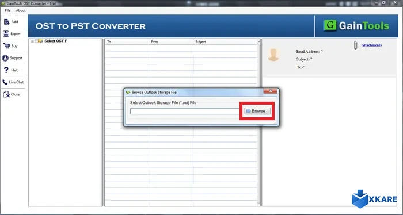Close the Browse Outlook Storage File dialog
This screenshot has width=403, height=215.
[x=271, y=91]
